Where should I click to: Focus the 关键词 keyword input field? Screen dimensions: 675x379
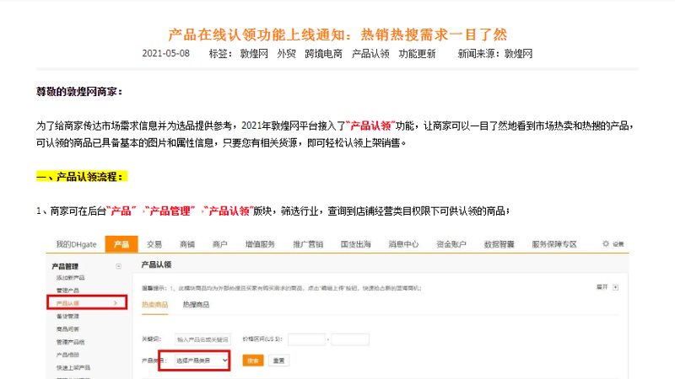click(202, 339)
